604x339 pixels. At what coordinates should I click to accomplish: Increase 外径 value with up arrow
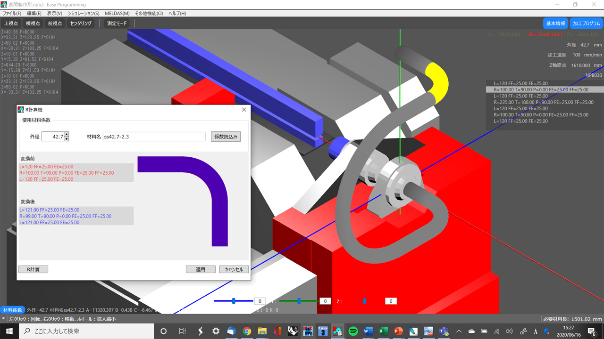(x=67, y=134)
